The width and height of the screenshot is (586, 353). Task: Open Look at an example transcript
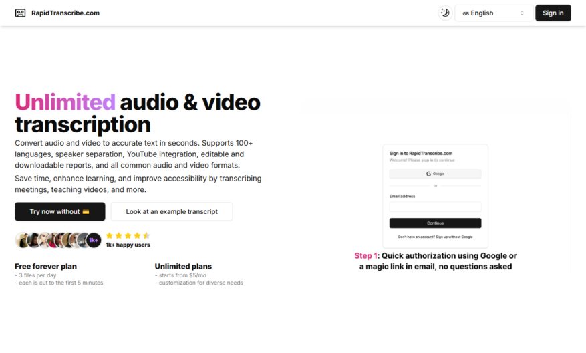172,212
